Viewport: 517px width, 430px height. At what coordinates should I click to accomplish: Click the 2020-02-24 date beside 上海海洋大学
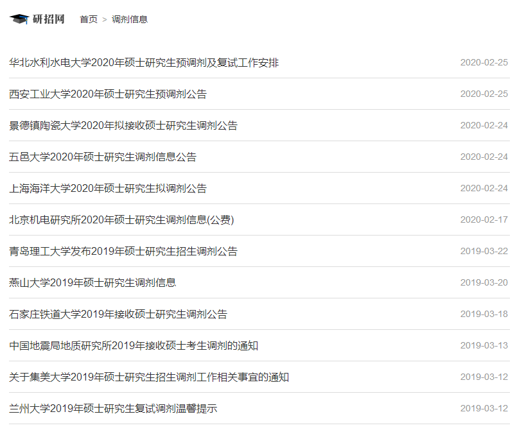coord(484,189)
